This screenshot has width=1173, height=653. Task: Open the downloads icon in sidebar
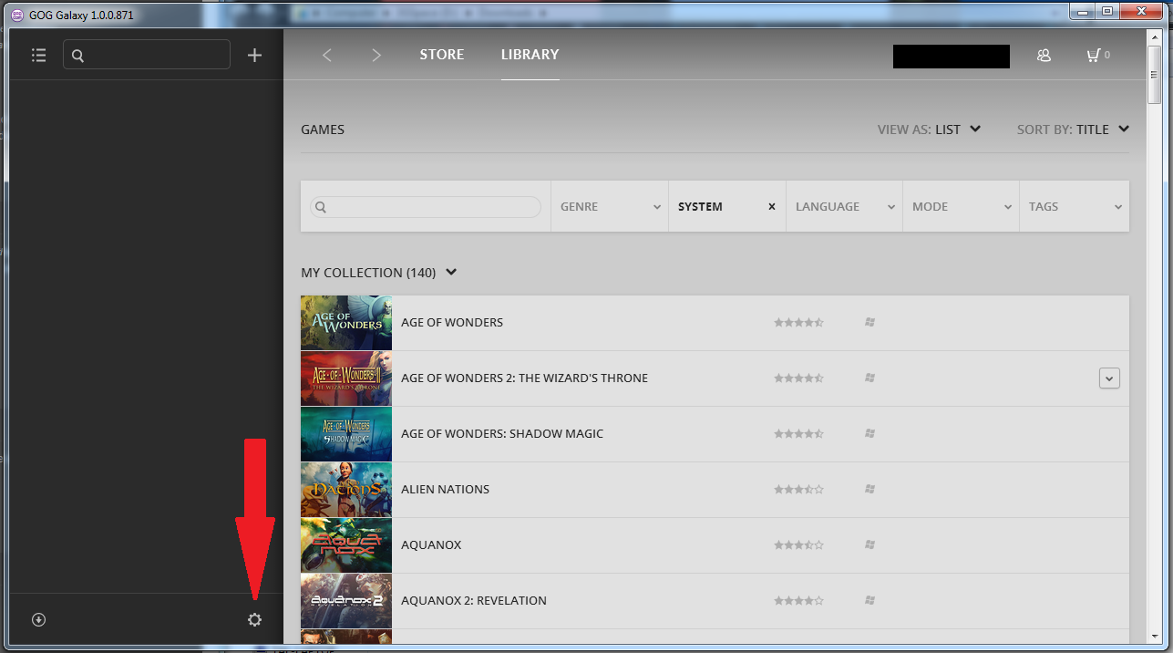coord(38,620)
